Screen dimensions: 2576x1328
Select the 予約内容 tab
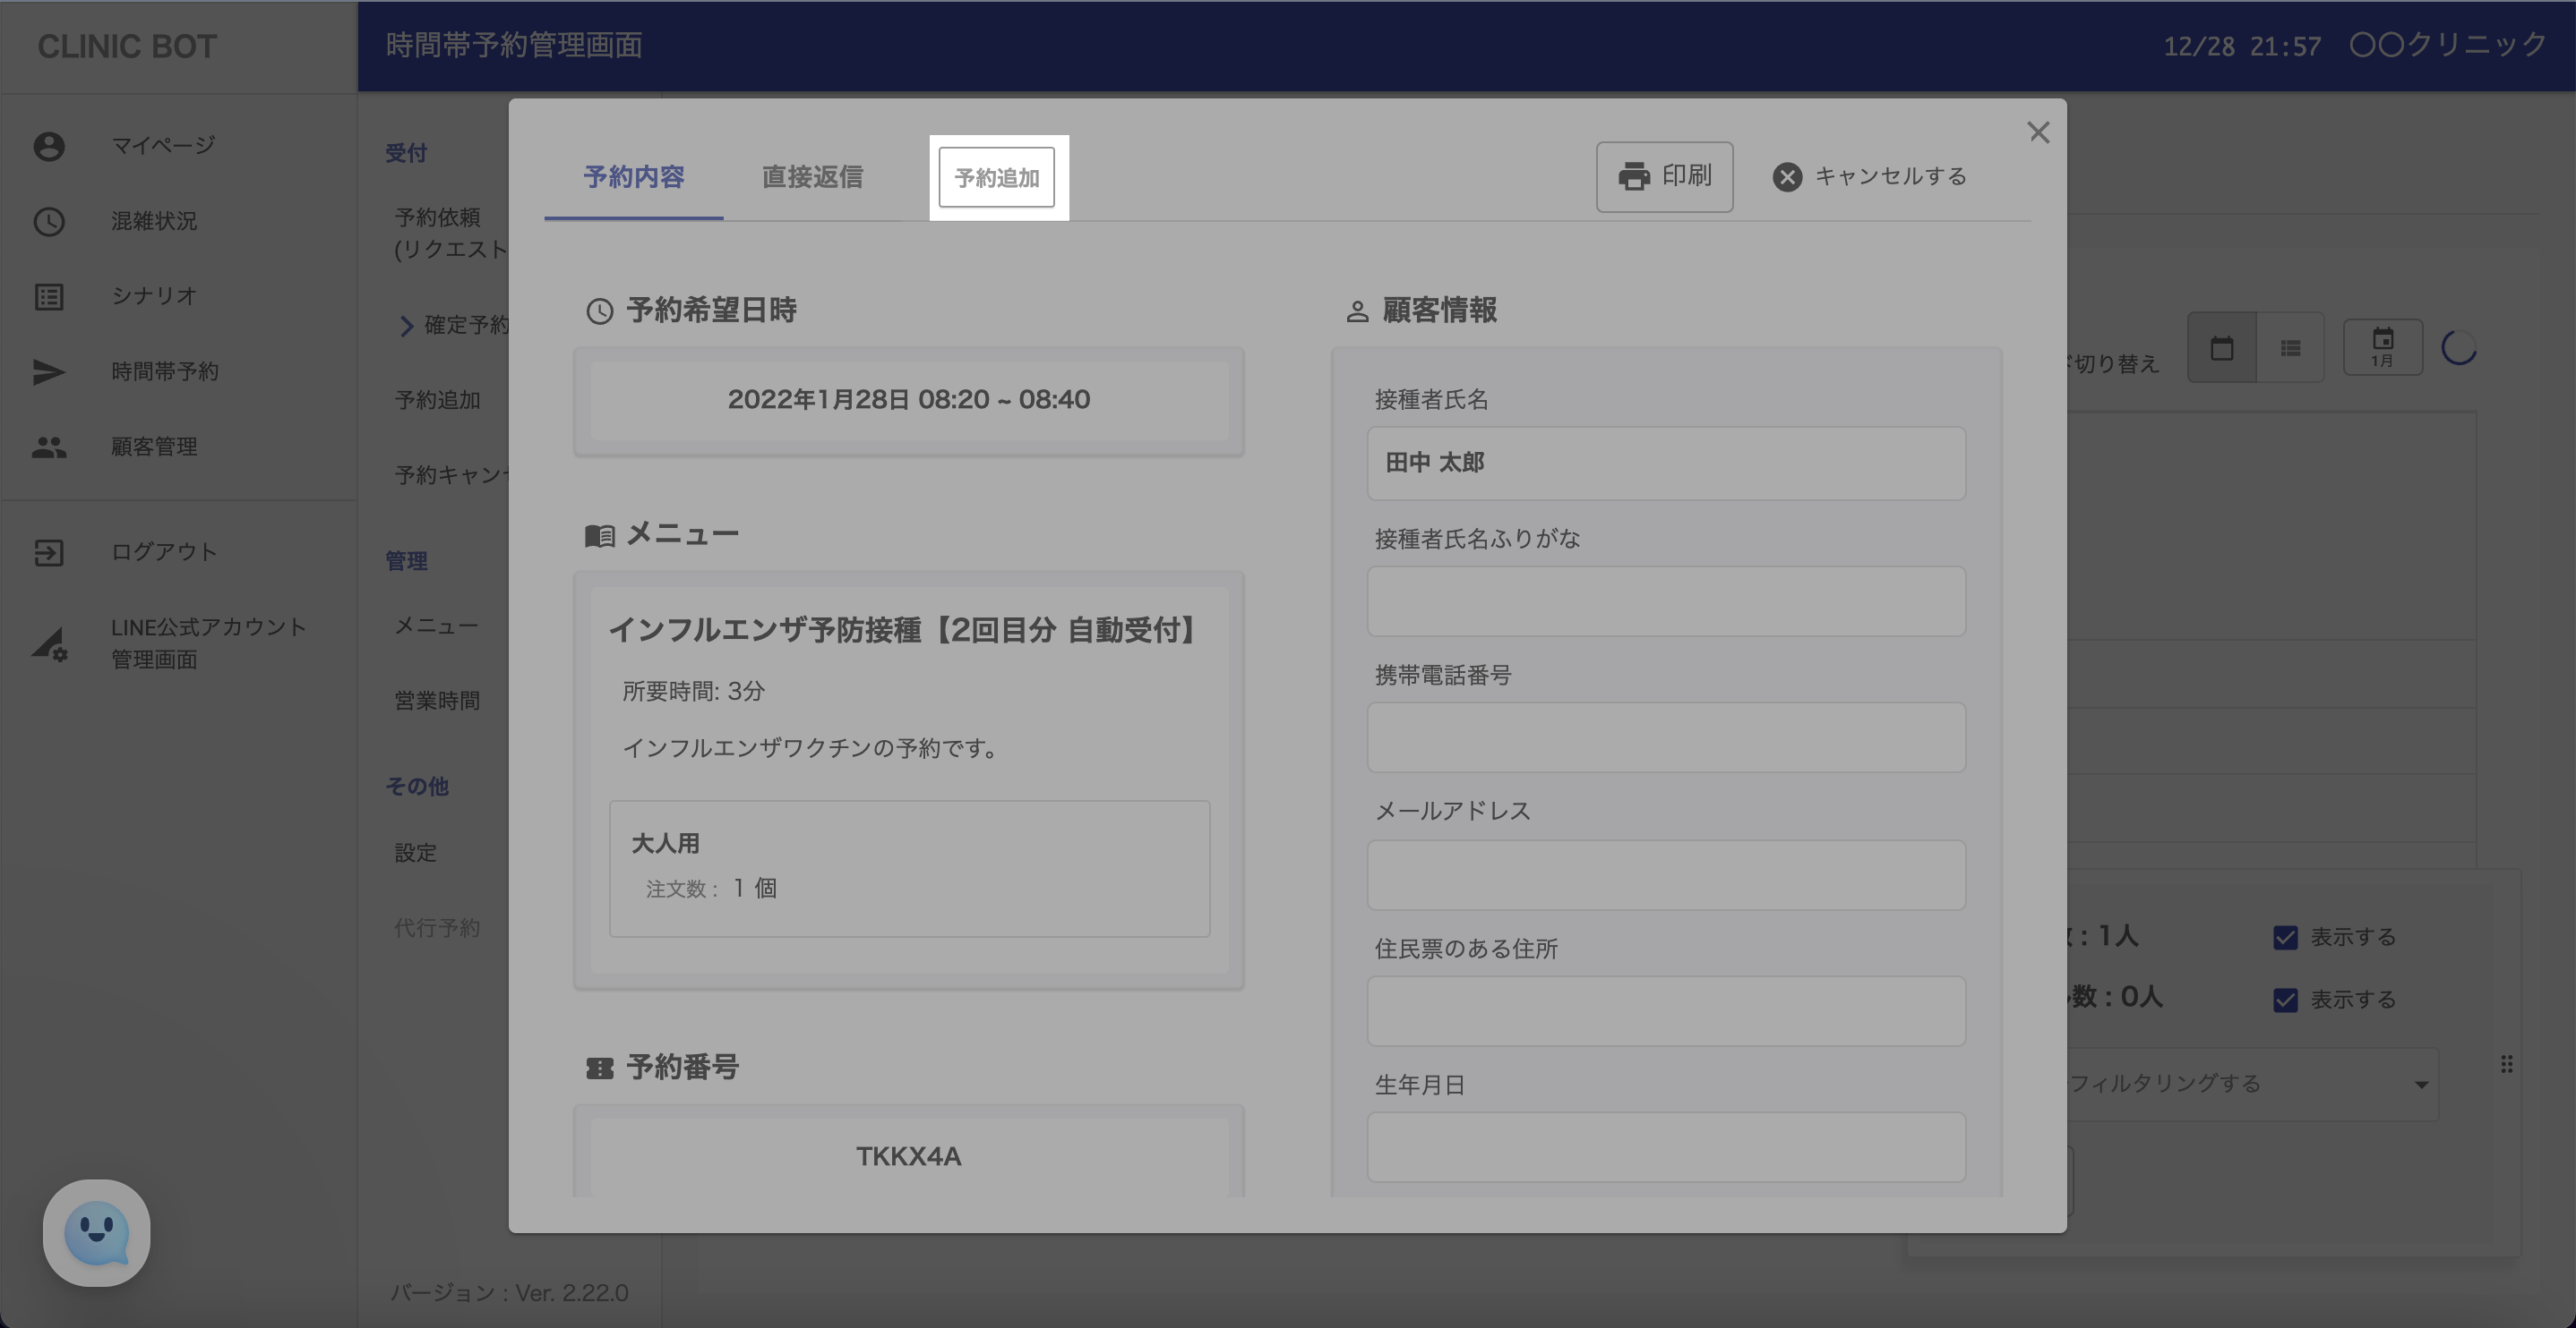coord(634,177)
